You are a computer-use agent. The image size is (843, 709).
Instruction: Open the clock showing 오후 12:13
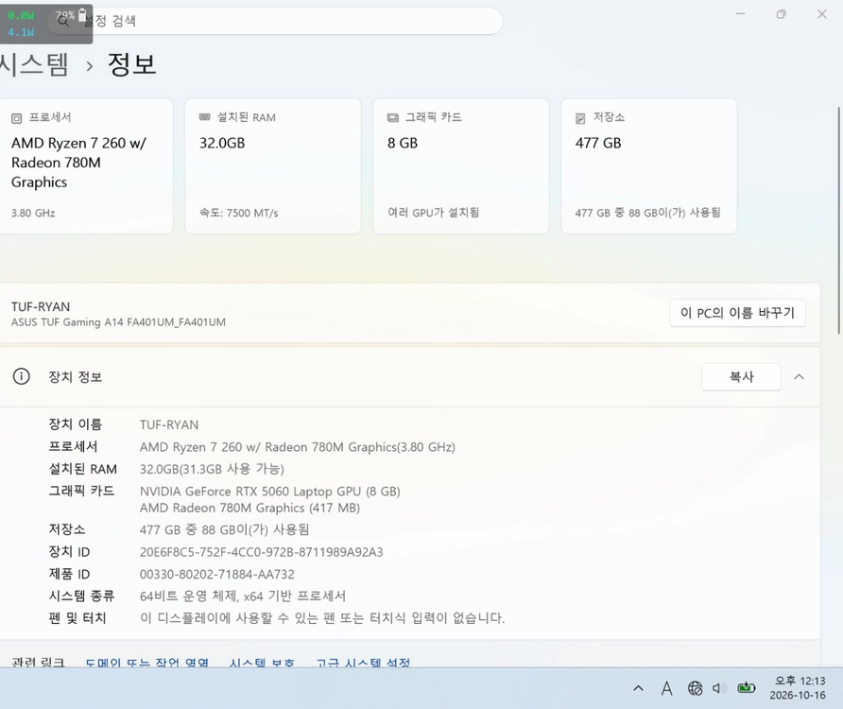click(798, 688)
